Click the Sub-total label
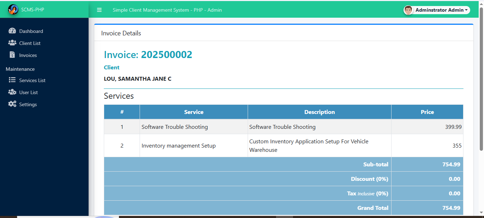 (x=376, y=164)
